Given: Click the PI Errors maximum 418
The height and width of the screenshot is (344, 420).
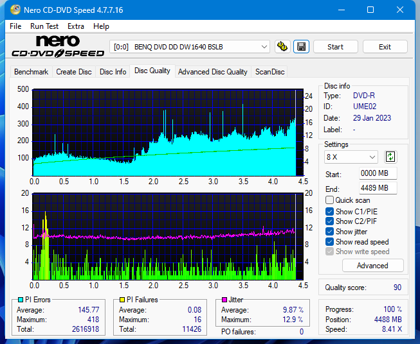Looking at the screenshot, I should click(x=93, y=320).
